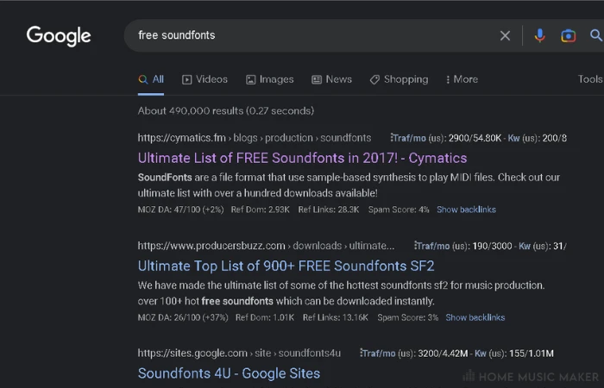
Task: Switch to the Videos tab
Action: pos(205,79)
